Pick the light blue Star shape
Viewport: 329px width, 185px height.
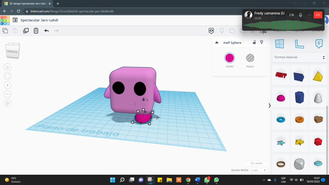(281, 143)
